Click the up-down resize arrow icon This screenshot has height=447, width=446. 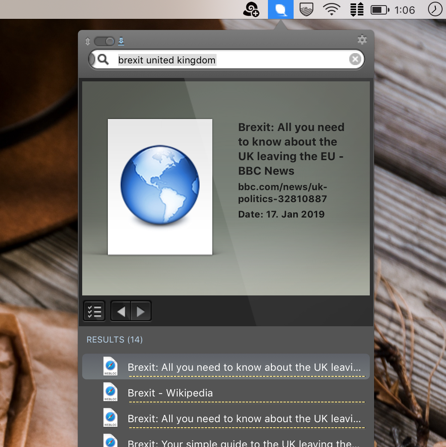pyautogui.click(x=87, y=42)
